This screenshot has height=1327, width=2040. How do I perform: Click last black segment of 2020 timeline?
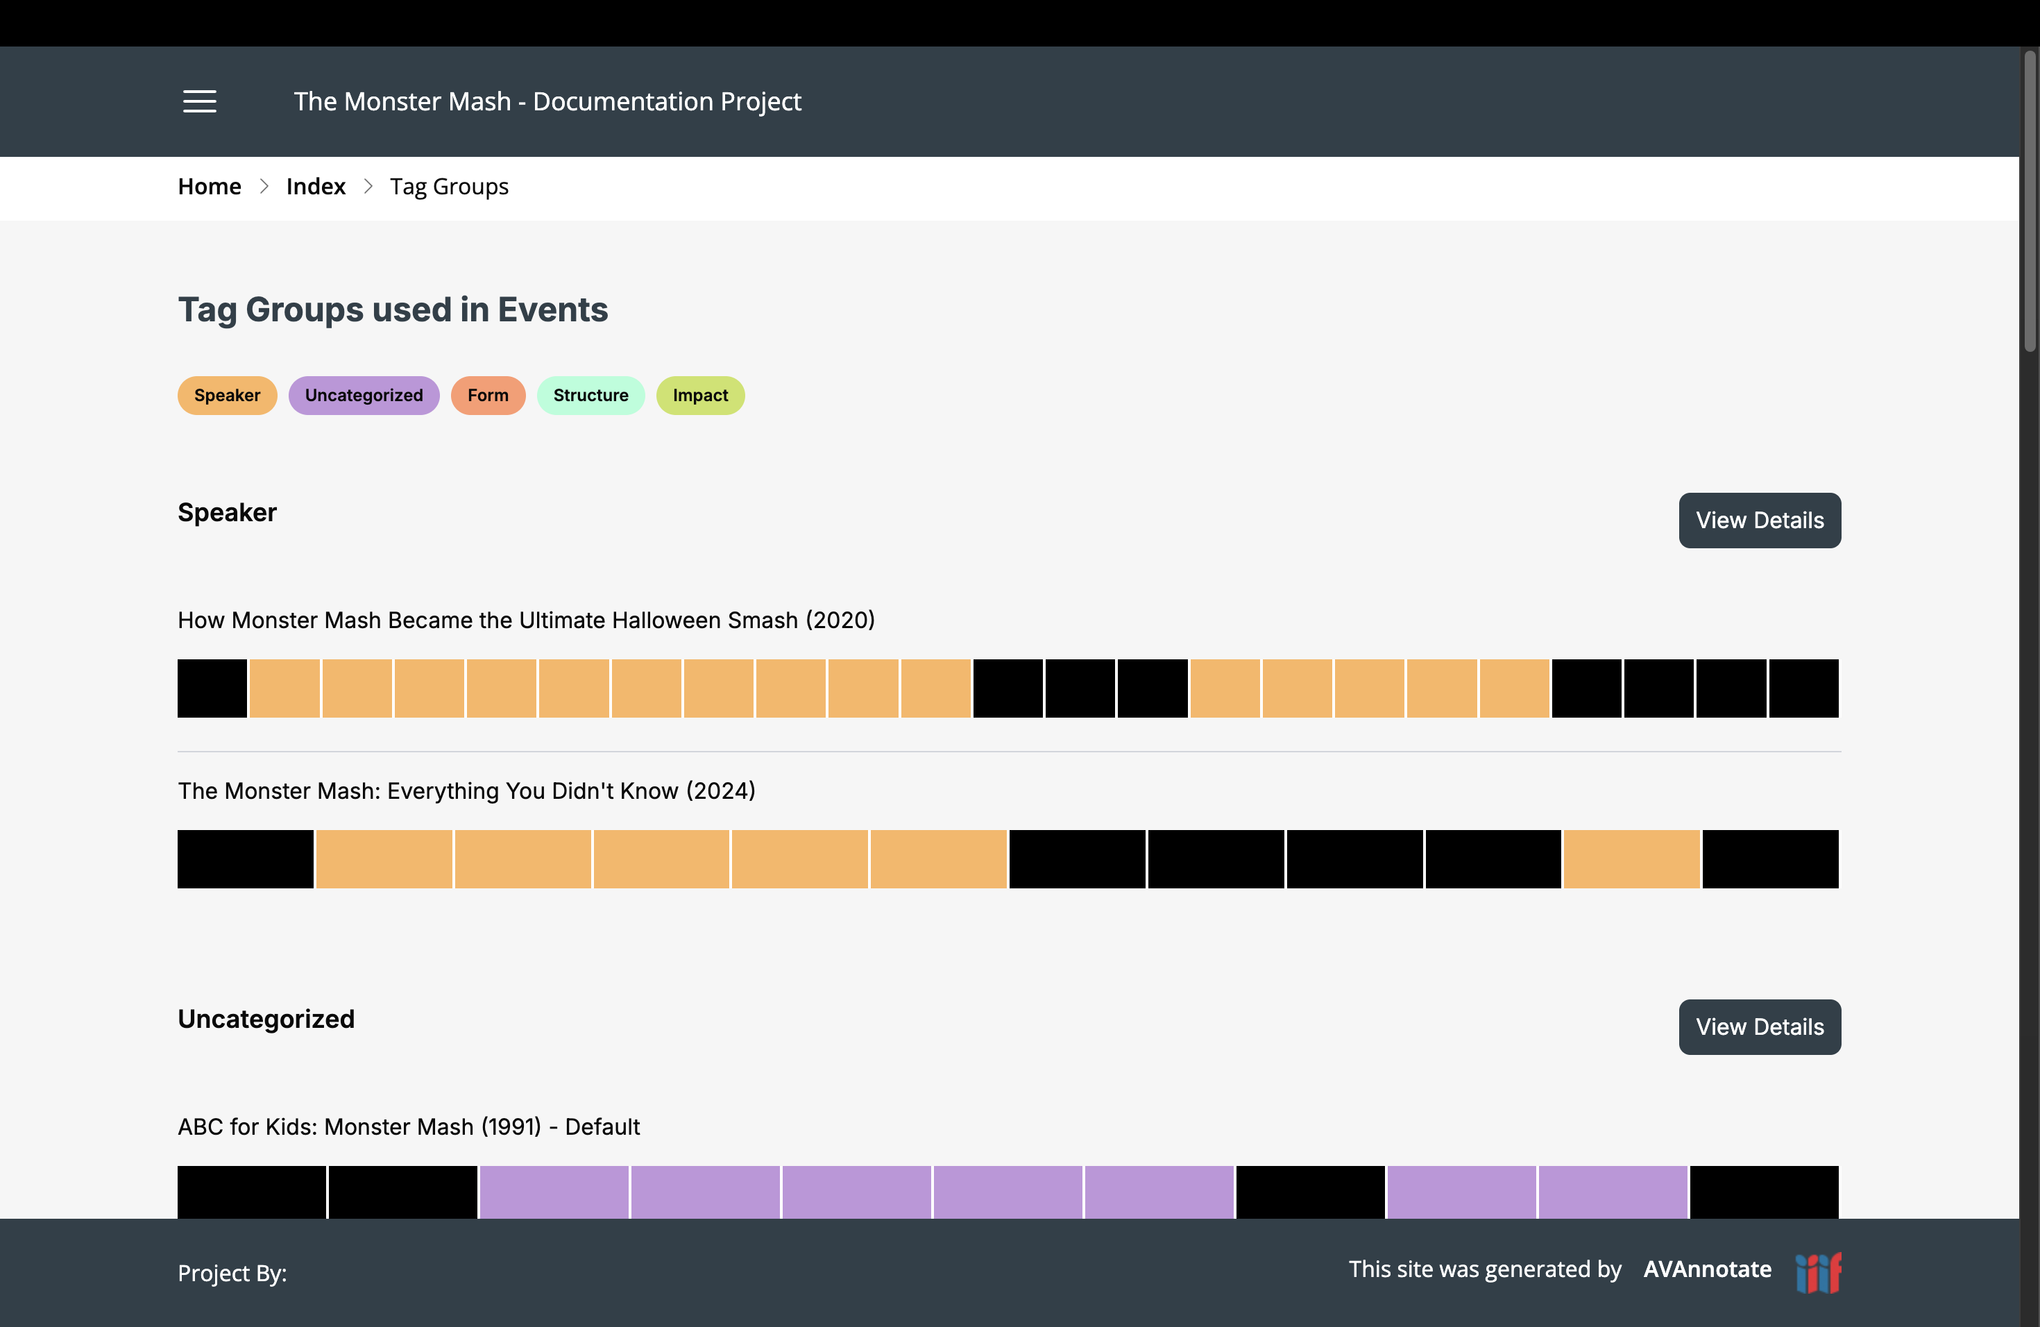(x=1803, y=688)
